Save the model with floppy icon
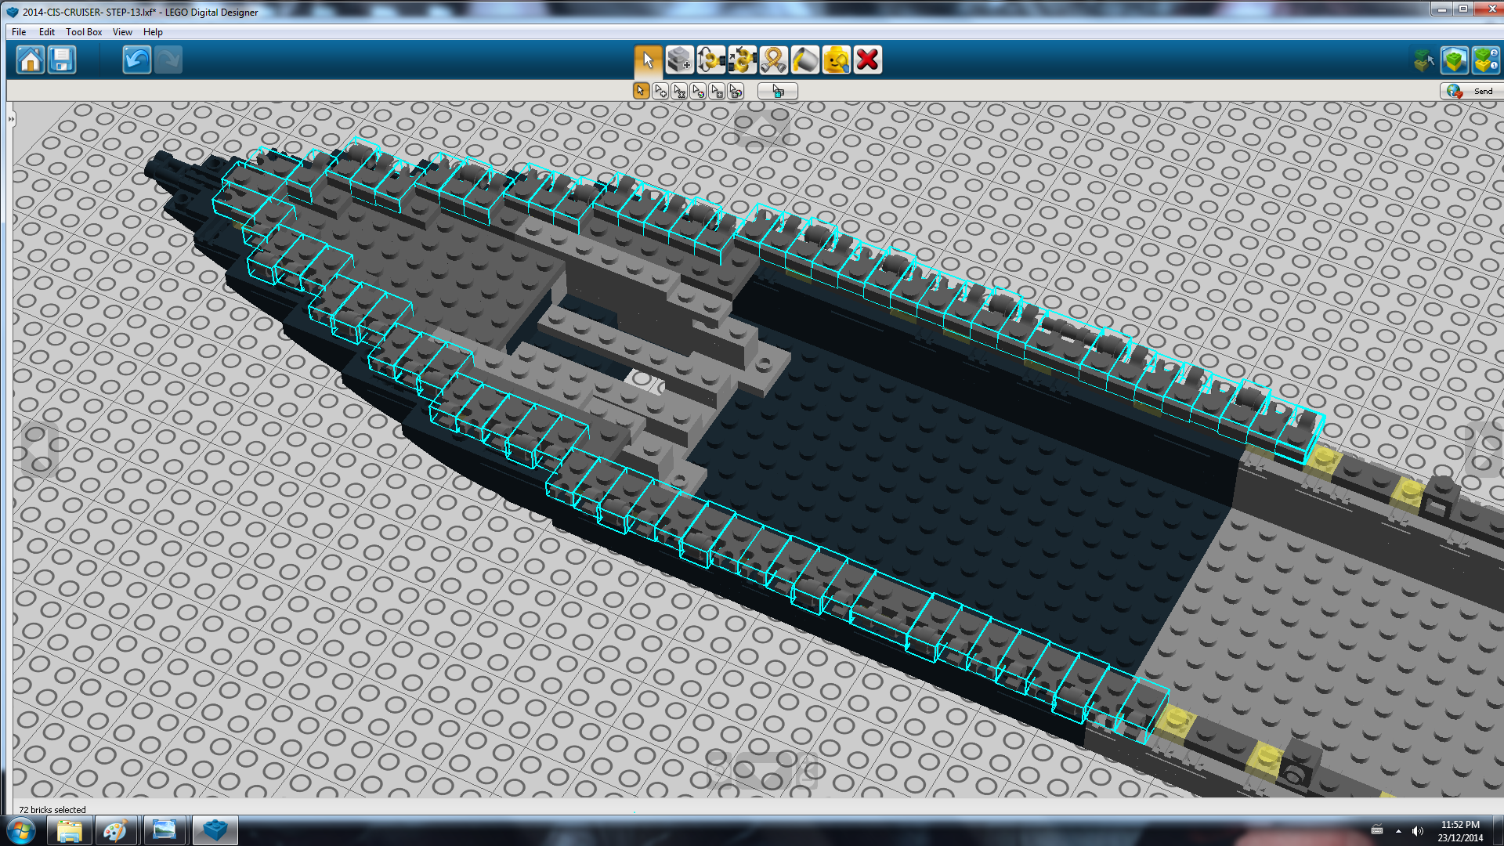This screenshot has height=846, width=1504. point(62,60)
